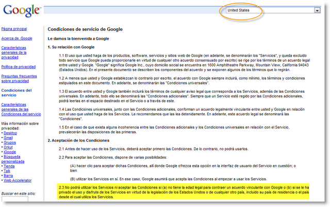Image resolution: width=330 pixels, height=207 pixels.
Task: Open the Búsqueda personalizada link
Action: pos(12,159)
